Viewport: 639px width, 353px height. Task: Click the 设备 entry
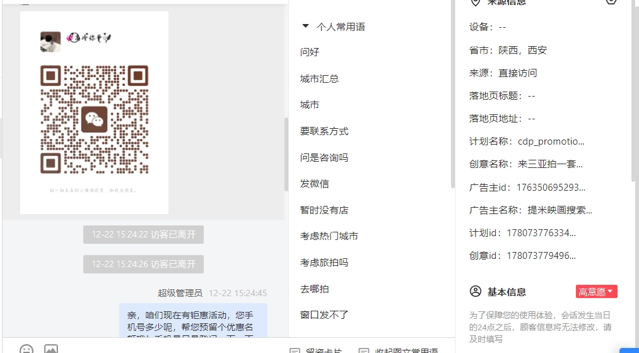click(x=488, y=27)
